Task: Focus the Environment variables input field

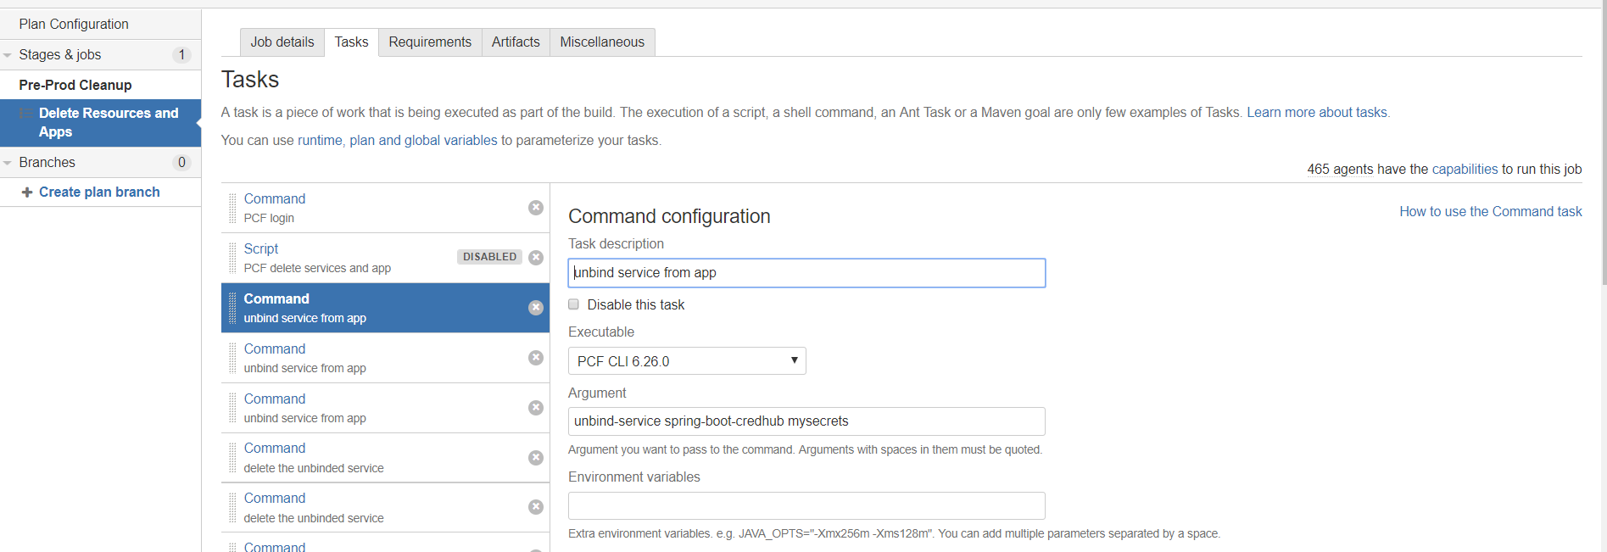Action: [806, 505]
